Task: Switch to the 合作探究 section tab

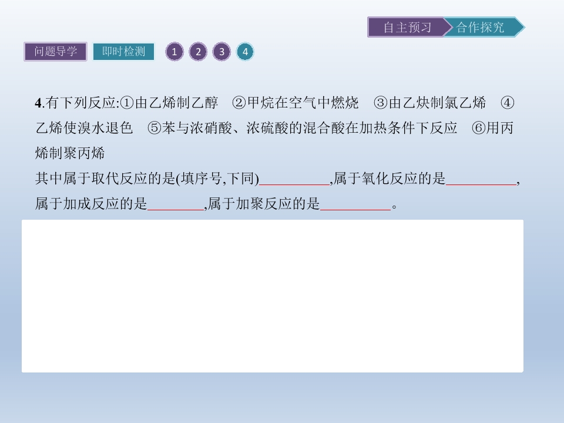Action: click(483, 28)
